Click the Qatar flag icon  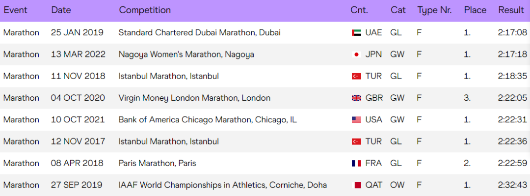tap(356, 185)
